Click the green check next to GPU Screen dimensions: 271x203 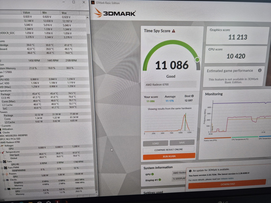tap(152, 174)
